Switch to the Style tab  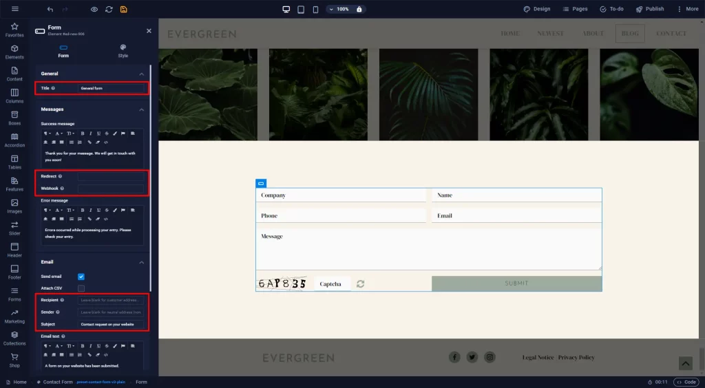click(x=123, y=51)
